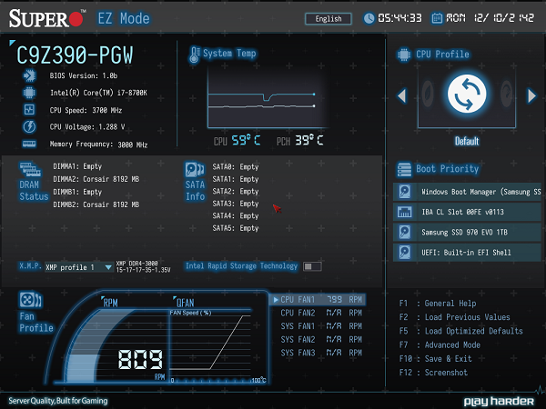Click F7 Advanced Mode

[440, 345]
